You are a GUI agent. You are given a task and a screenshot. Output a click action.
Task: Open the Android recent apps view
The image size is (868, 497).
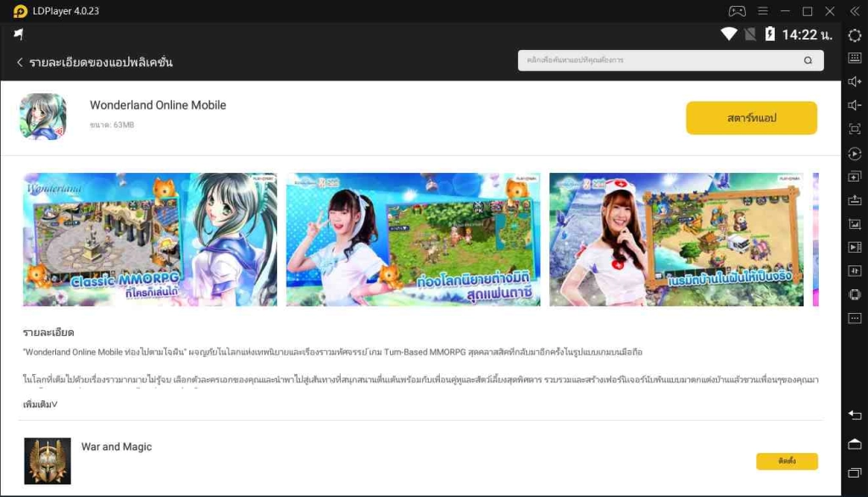click(854, 472)
